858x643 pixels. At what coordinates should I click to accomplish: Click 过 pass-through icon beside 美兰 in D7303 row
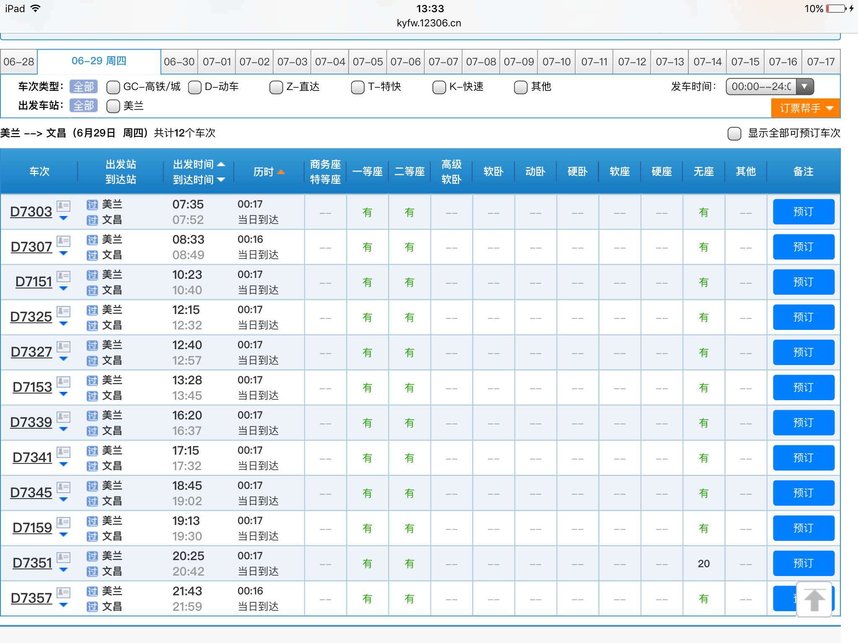(92, 205)
